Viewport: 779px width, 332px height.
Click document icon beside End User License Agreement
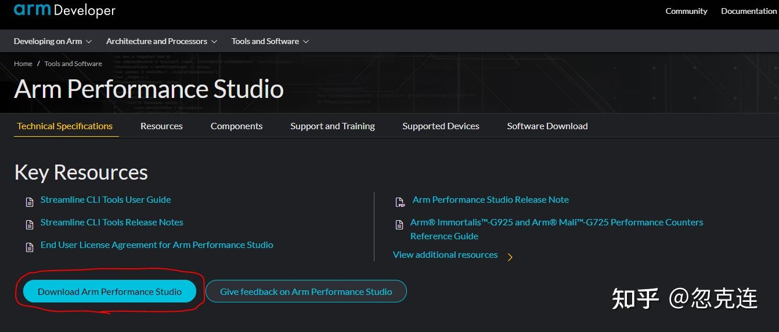(30, 247)
